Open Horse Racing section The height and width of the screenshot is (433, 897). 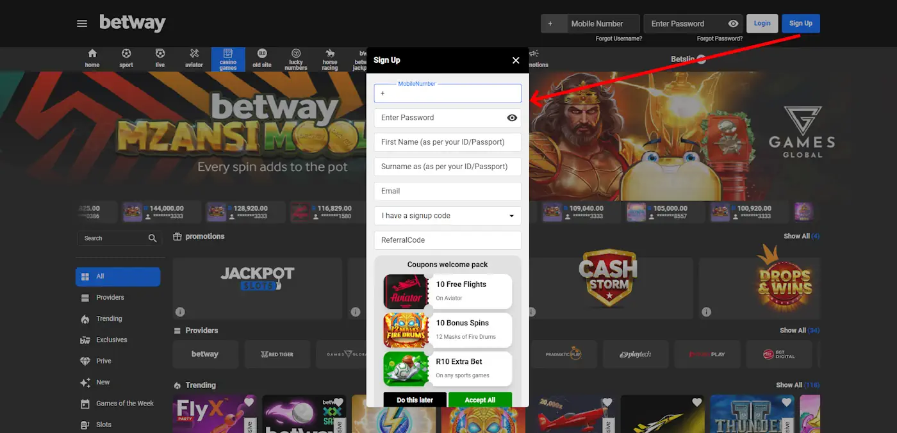[x=330, y=58]
